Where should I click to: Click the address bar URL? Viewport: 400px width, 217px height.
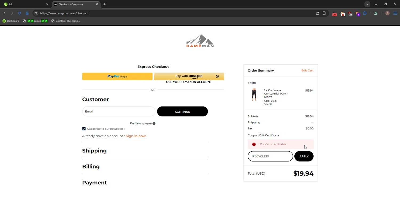coord(64,13)
